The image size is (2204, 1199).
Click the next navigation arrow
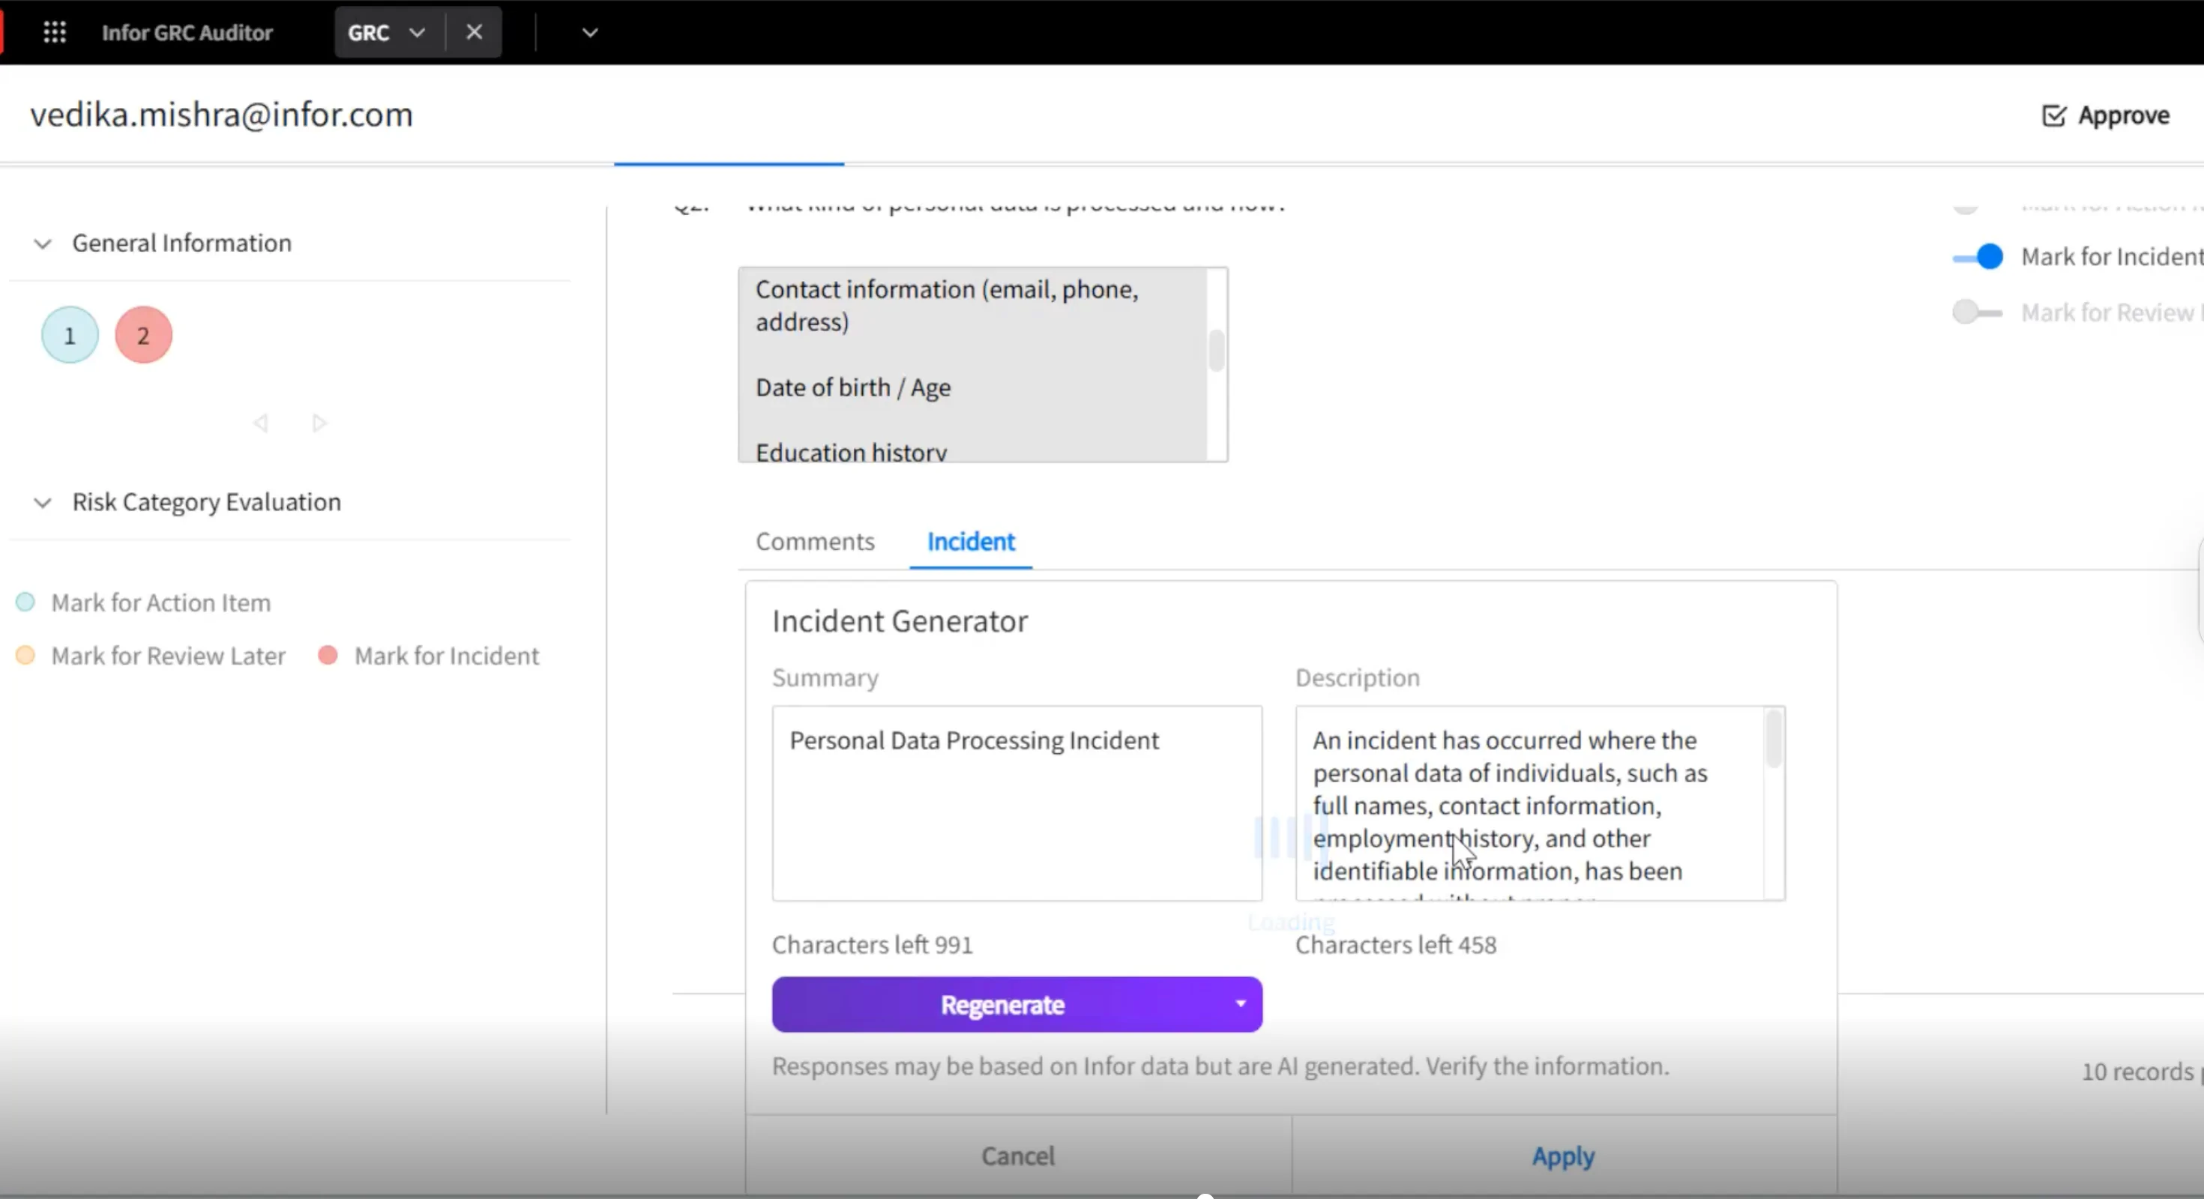pyautogui.click(x=319, y=423)
